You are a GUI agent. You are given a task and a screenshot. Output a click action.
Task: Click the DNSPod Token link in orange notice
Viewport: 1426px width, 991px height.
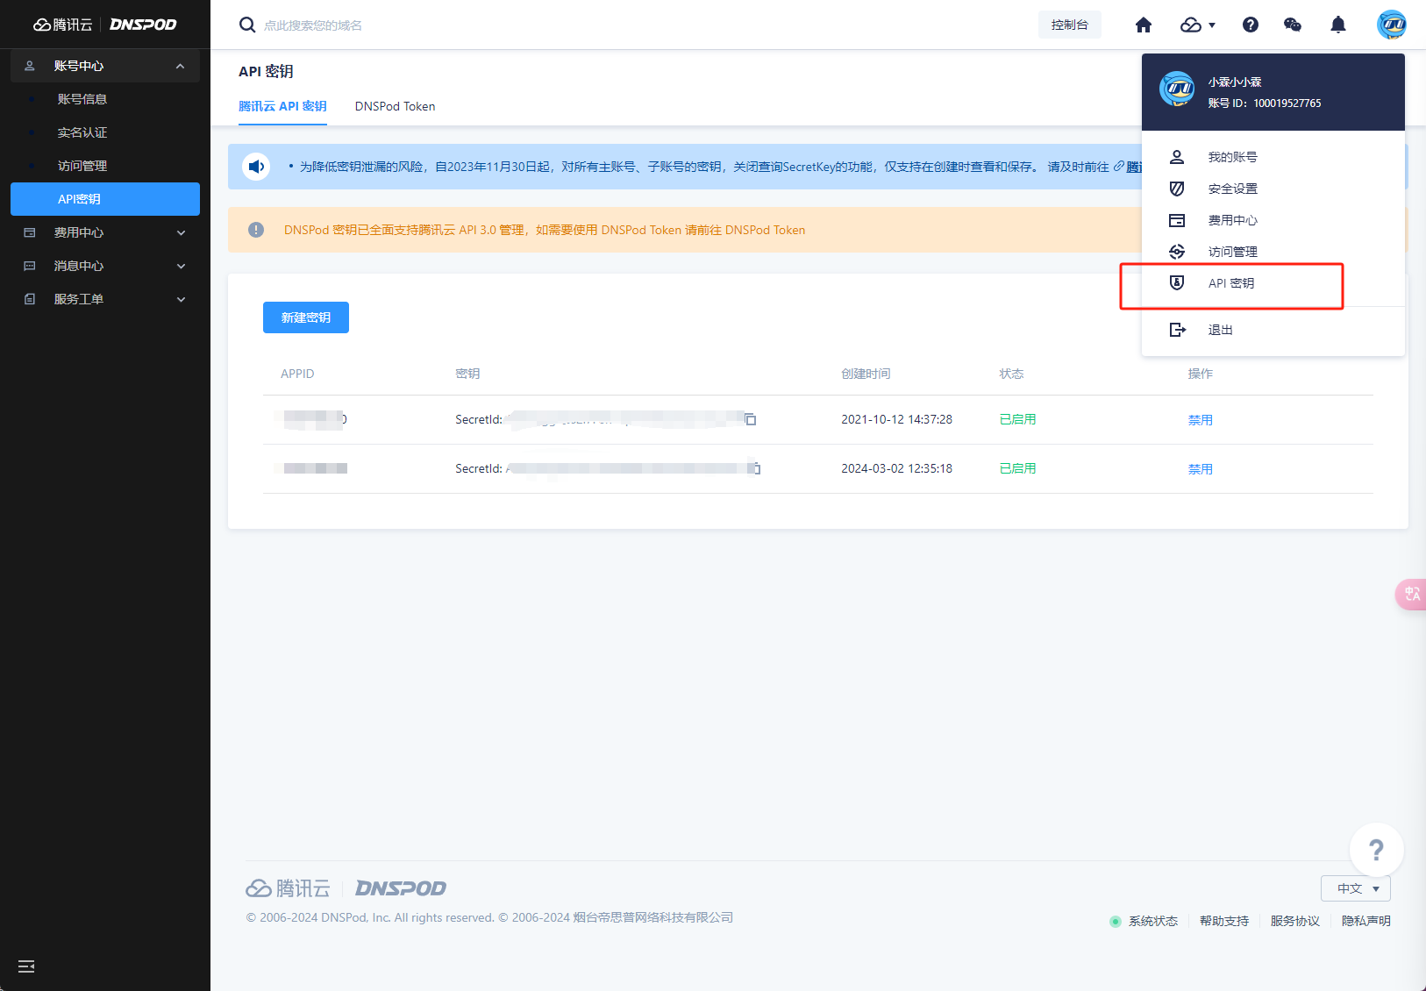765,230
